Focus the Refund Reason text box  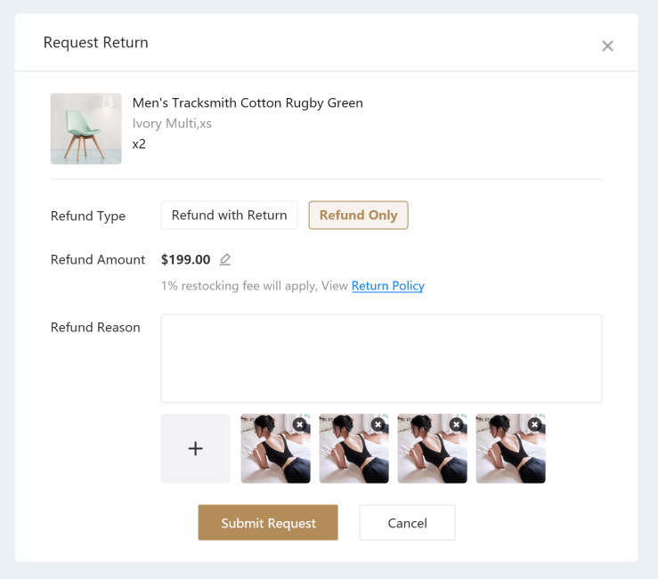coord(381,358)
